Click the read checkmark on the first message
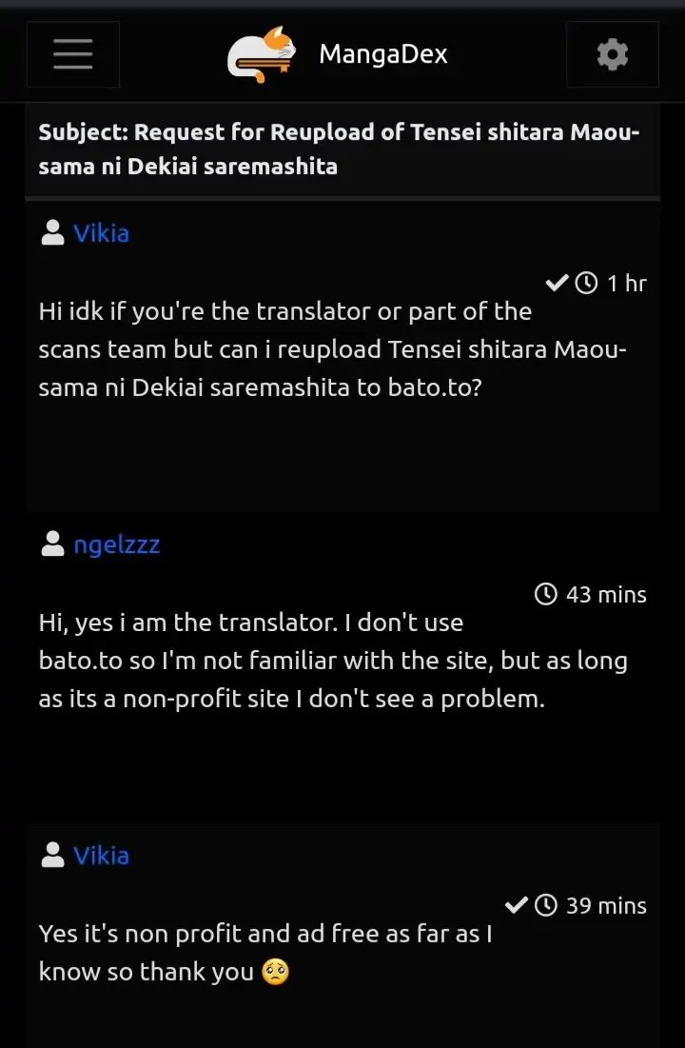The height and width of the screenshot is (1048, 685). [557, 283]
